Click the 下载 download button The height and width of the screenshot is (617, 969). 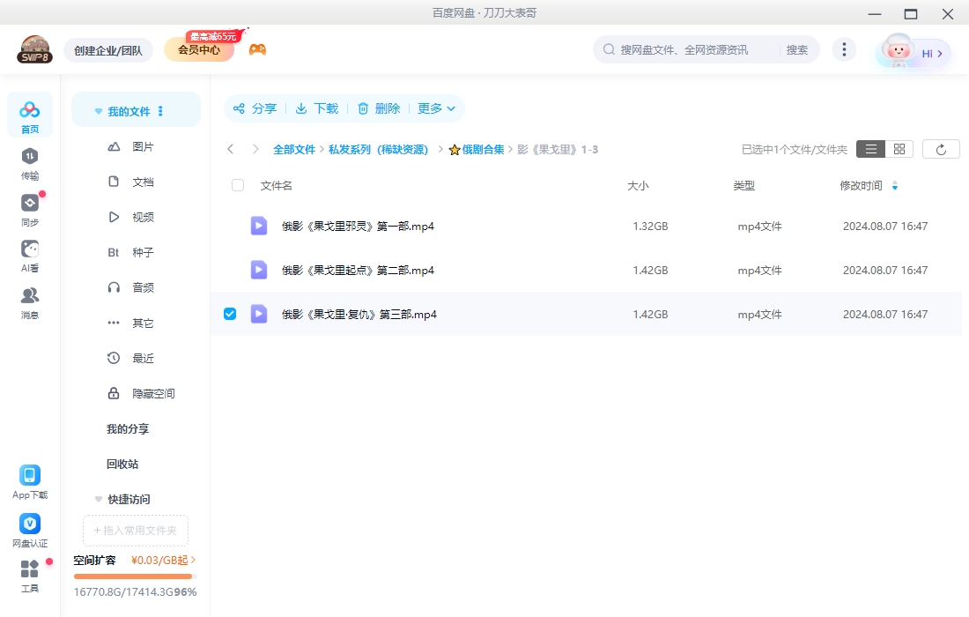click(317, 108)
